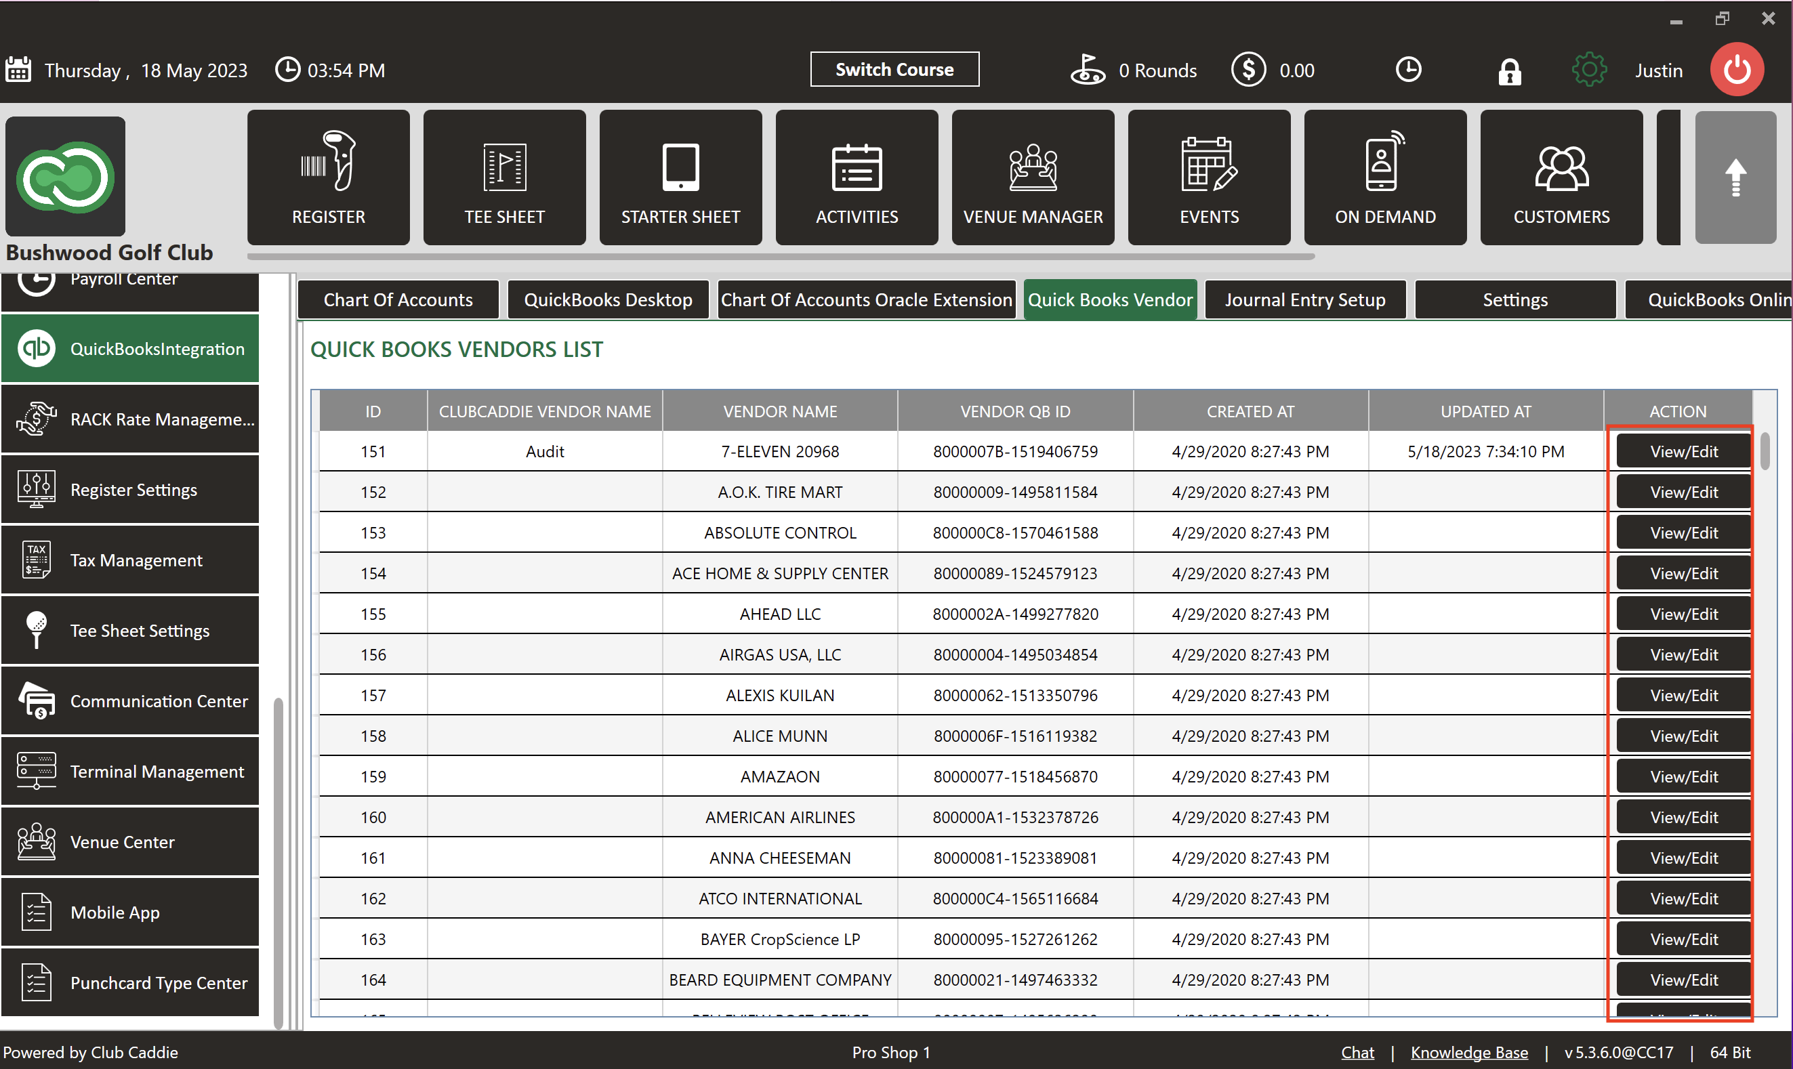This screenshot has width=1793, height=1069.
Task: Click the UPDATED AT column header
Action: tap(1485, 411)
